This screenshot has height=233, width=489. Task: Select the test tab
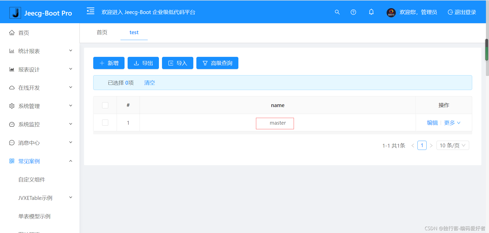click(134, 32)
